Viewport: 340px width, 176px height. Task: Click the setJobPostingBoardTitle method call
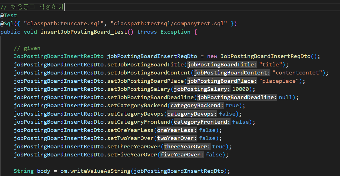(x=146, y=65)
